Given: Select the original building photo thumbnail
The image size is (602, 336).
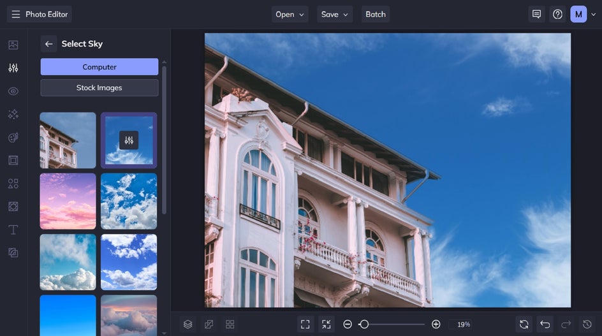Looking at the screenshot, I should [68, 140].
